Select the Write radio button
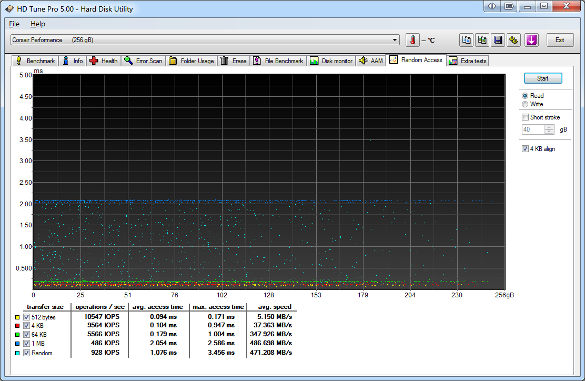 pos(525,104)
